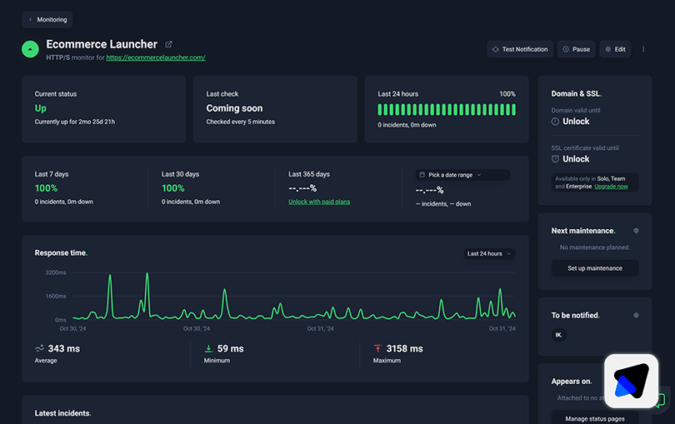The height and width of the screenshot is (424, 675).
Task: Click the pause circle icon
Action: (566, 49)
